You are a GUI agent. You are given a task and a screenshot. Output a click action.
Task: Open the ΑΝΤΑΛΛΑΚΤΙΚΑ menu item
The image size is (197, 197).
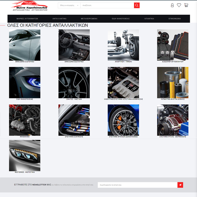(x=59, y=19)
